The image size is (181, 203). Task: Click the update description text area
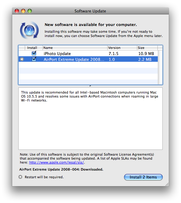pos(90,119)
